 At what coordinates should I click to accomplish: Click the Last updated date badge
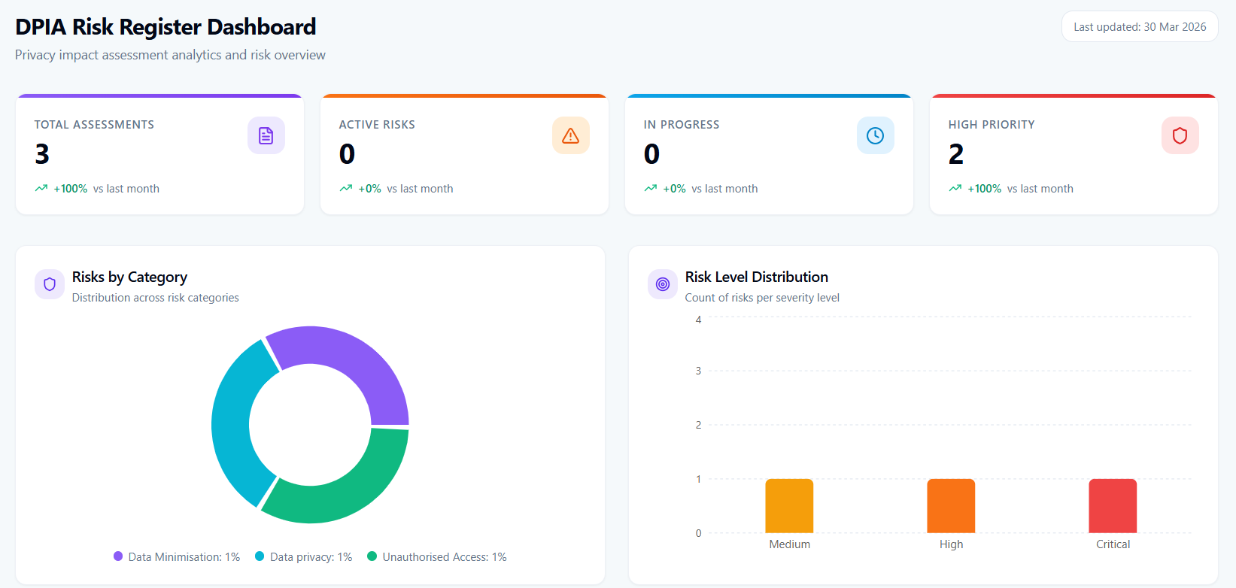[1139, 27]
